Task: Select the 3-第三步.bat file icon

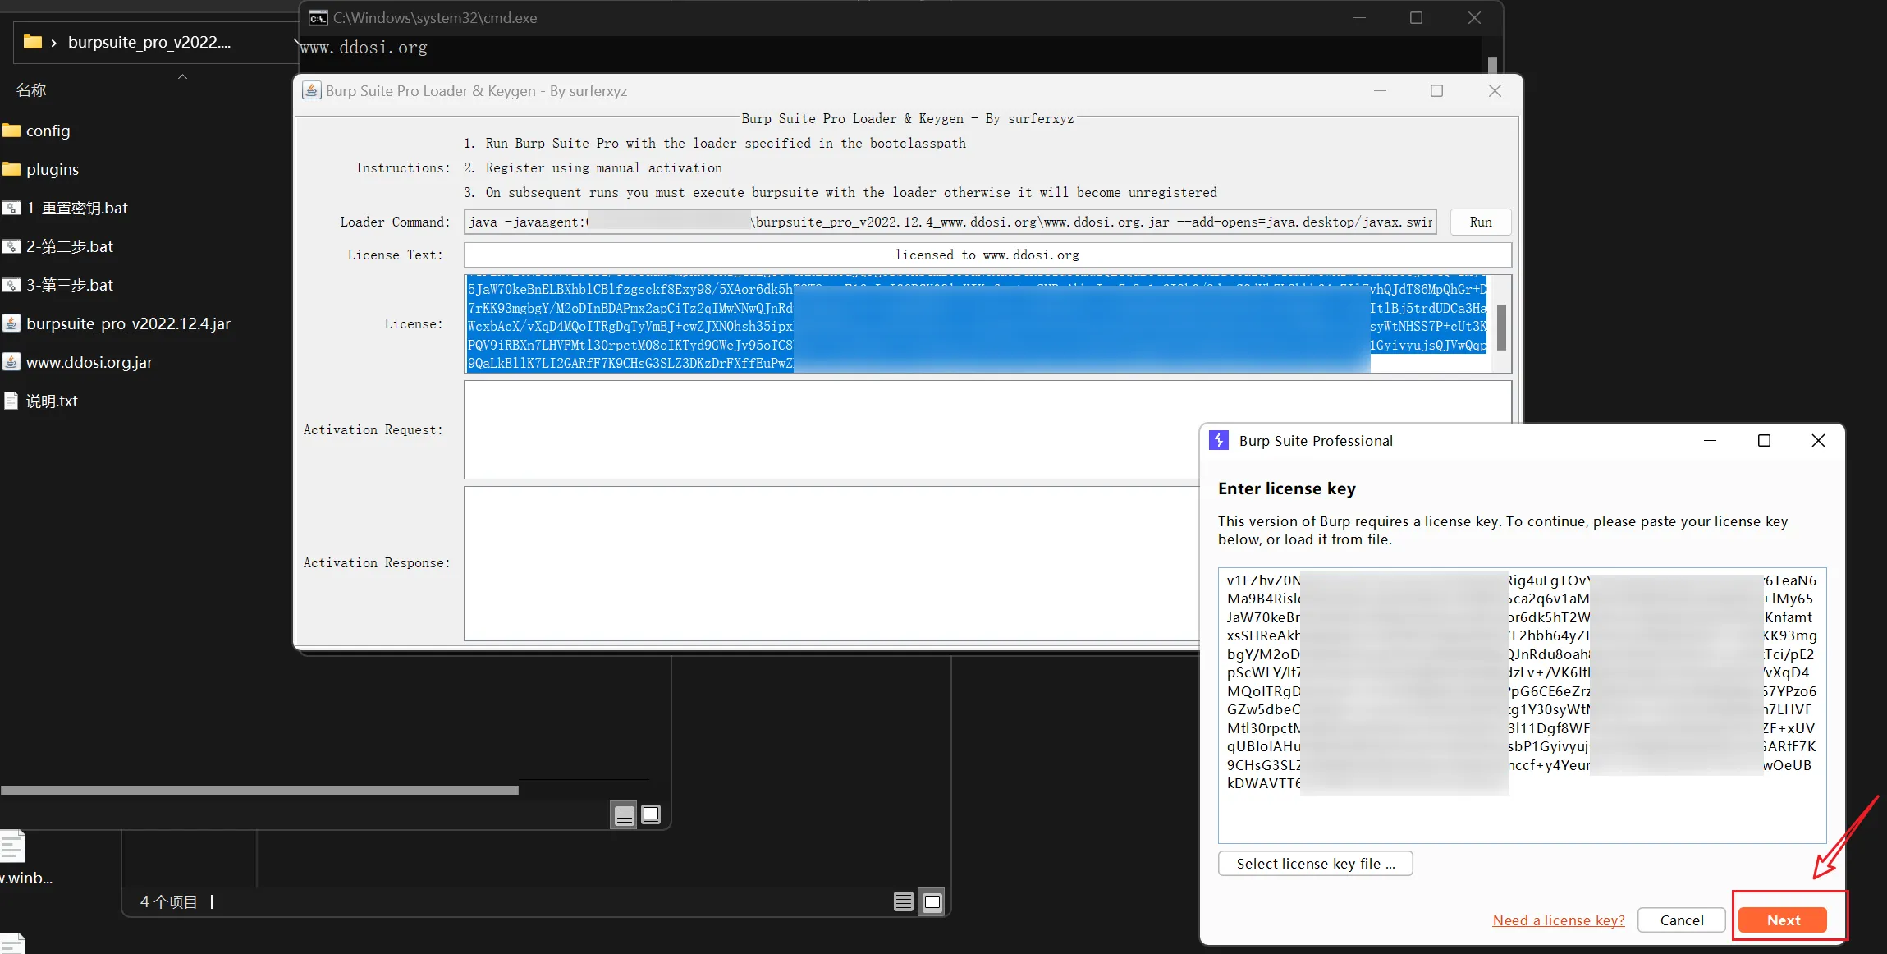Action: 11,285
